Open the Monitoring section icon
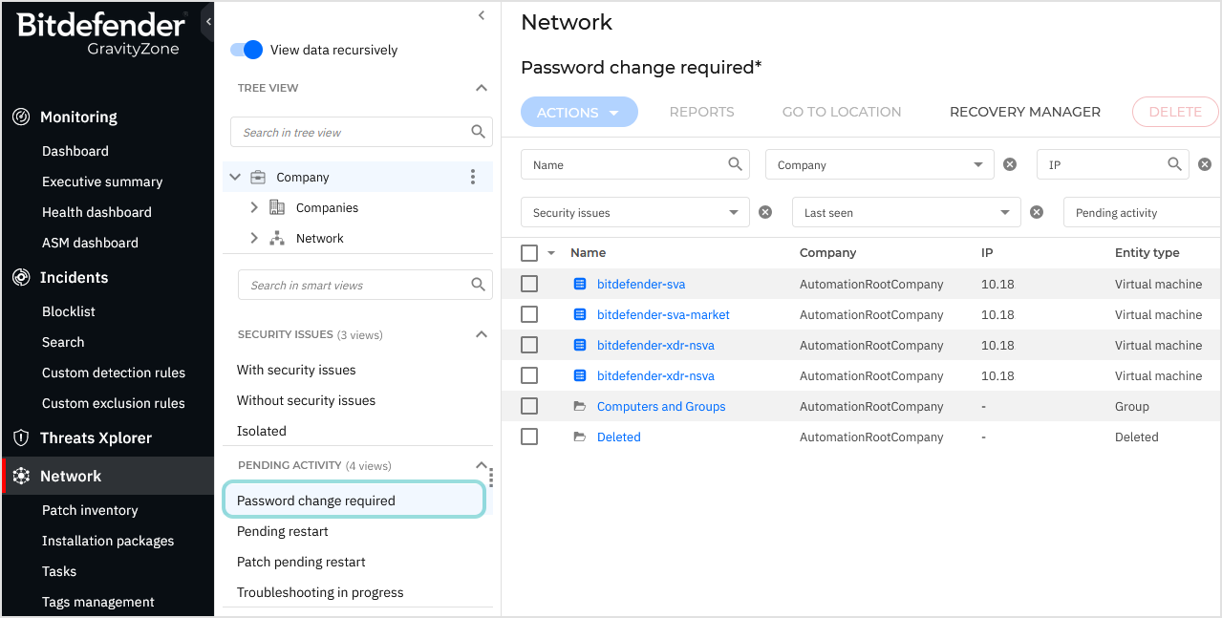 [x=20, y=117]
